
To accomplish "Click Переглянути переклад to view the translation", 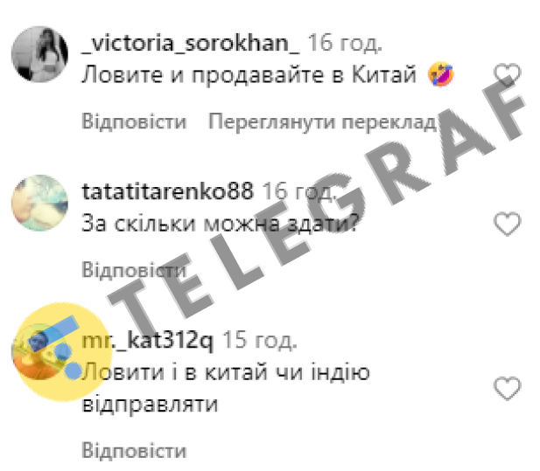I will point(322,122).
